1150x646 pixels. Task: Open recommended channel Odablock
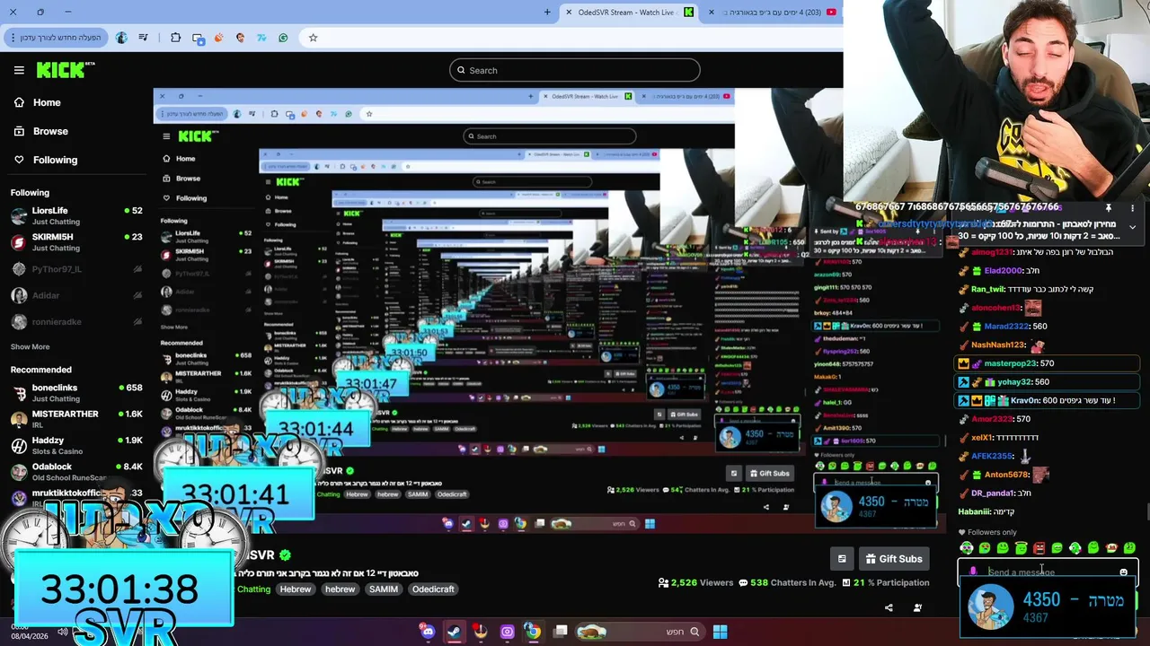pos(76,472)
